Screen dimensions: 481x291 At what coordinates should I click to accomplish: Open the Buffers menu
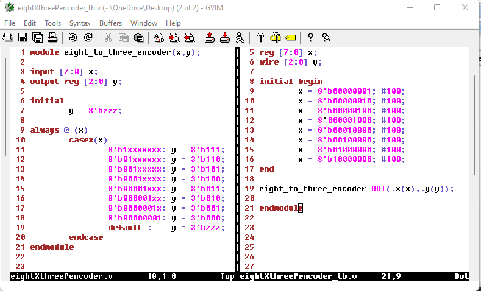[110, 23]
